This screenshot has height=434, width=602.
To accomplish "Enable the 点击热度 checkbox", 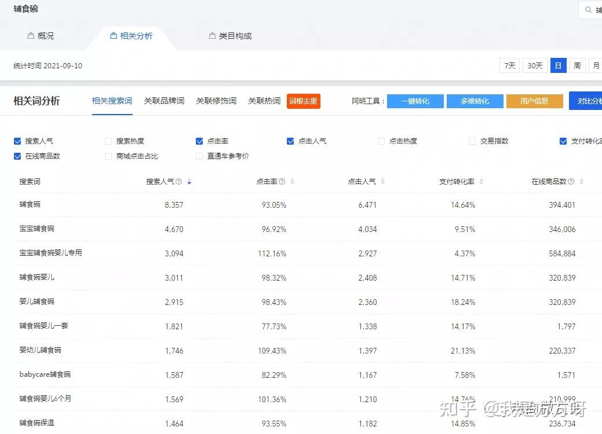I will click(381, 141).
